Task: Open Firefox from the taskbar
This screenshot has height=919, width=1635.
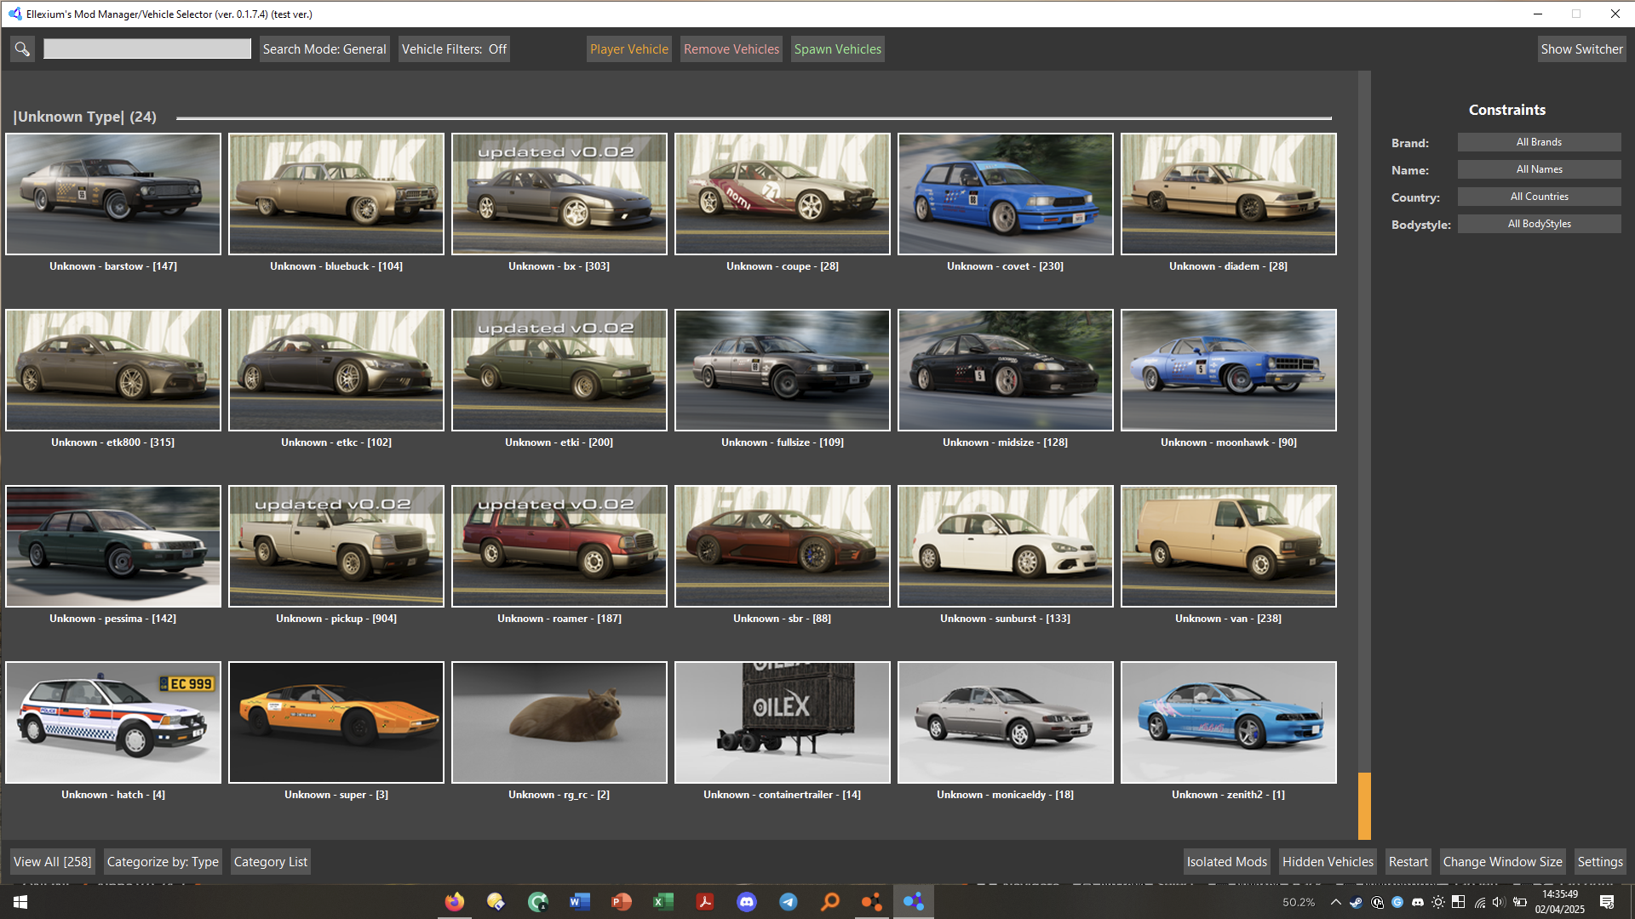Action: pyautogui.click(x=455, y=902)
